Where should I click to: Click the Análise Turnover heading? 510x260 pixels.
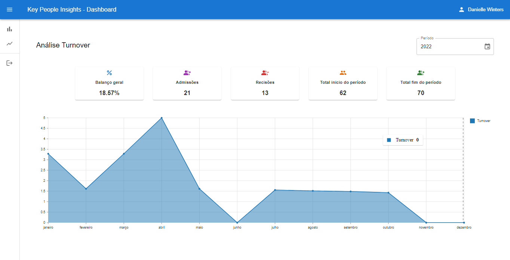point(63,45)
